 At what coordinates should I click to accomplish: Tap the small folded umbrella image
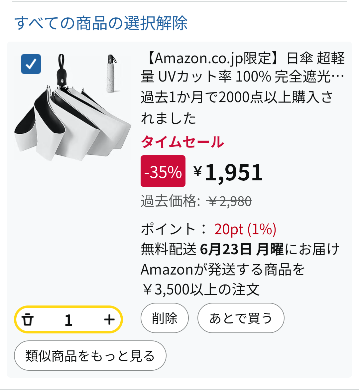112,74
